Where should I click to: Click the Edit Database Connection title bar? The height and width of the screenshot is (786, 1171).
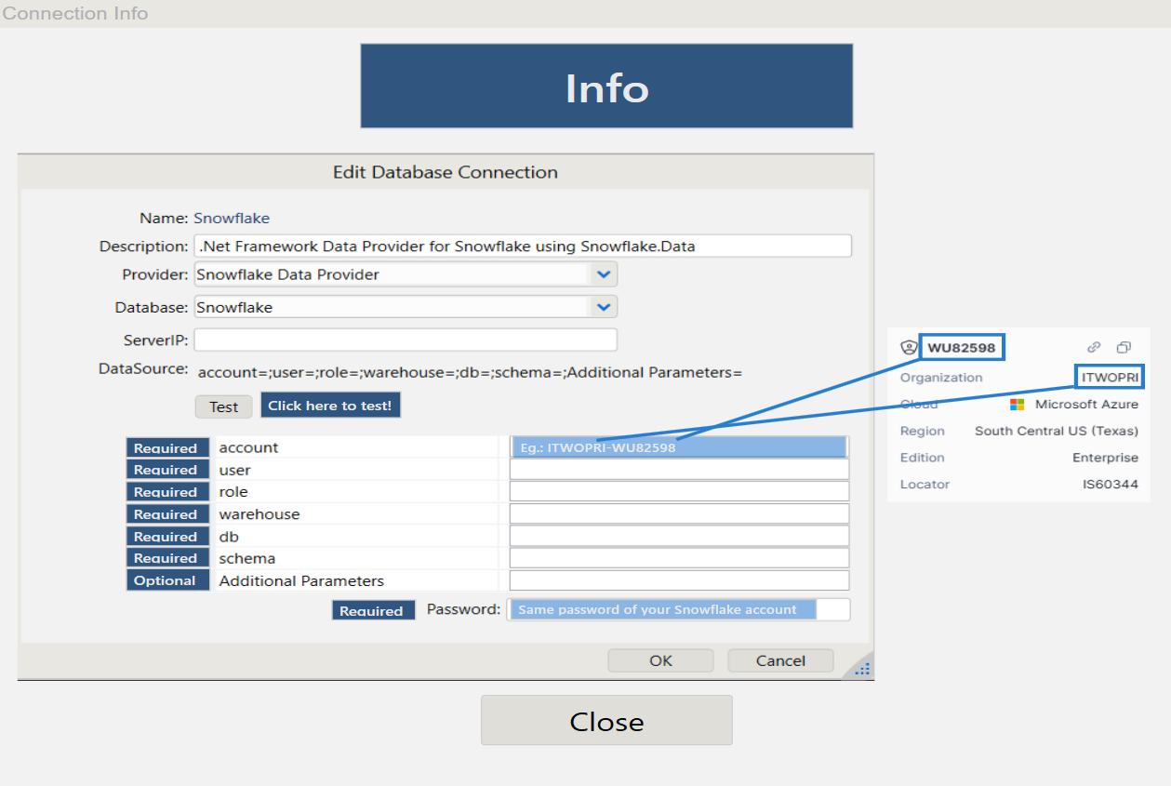point(446,172)
